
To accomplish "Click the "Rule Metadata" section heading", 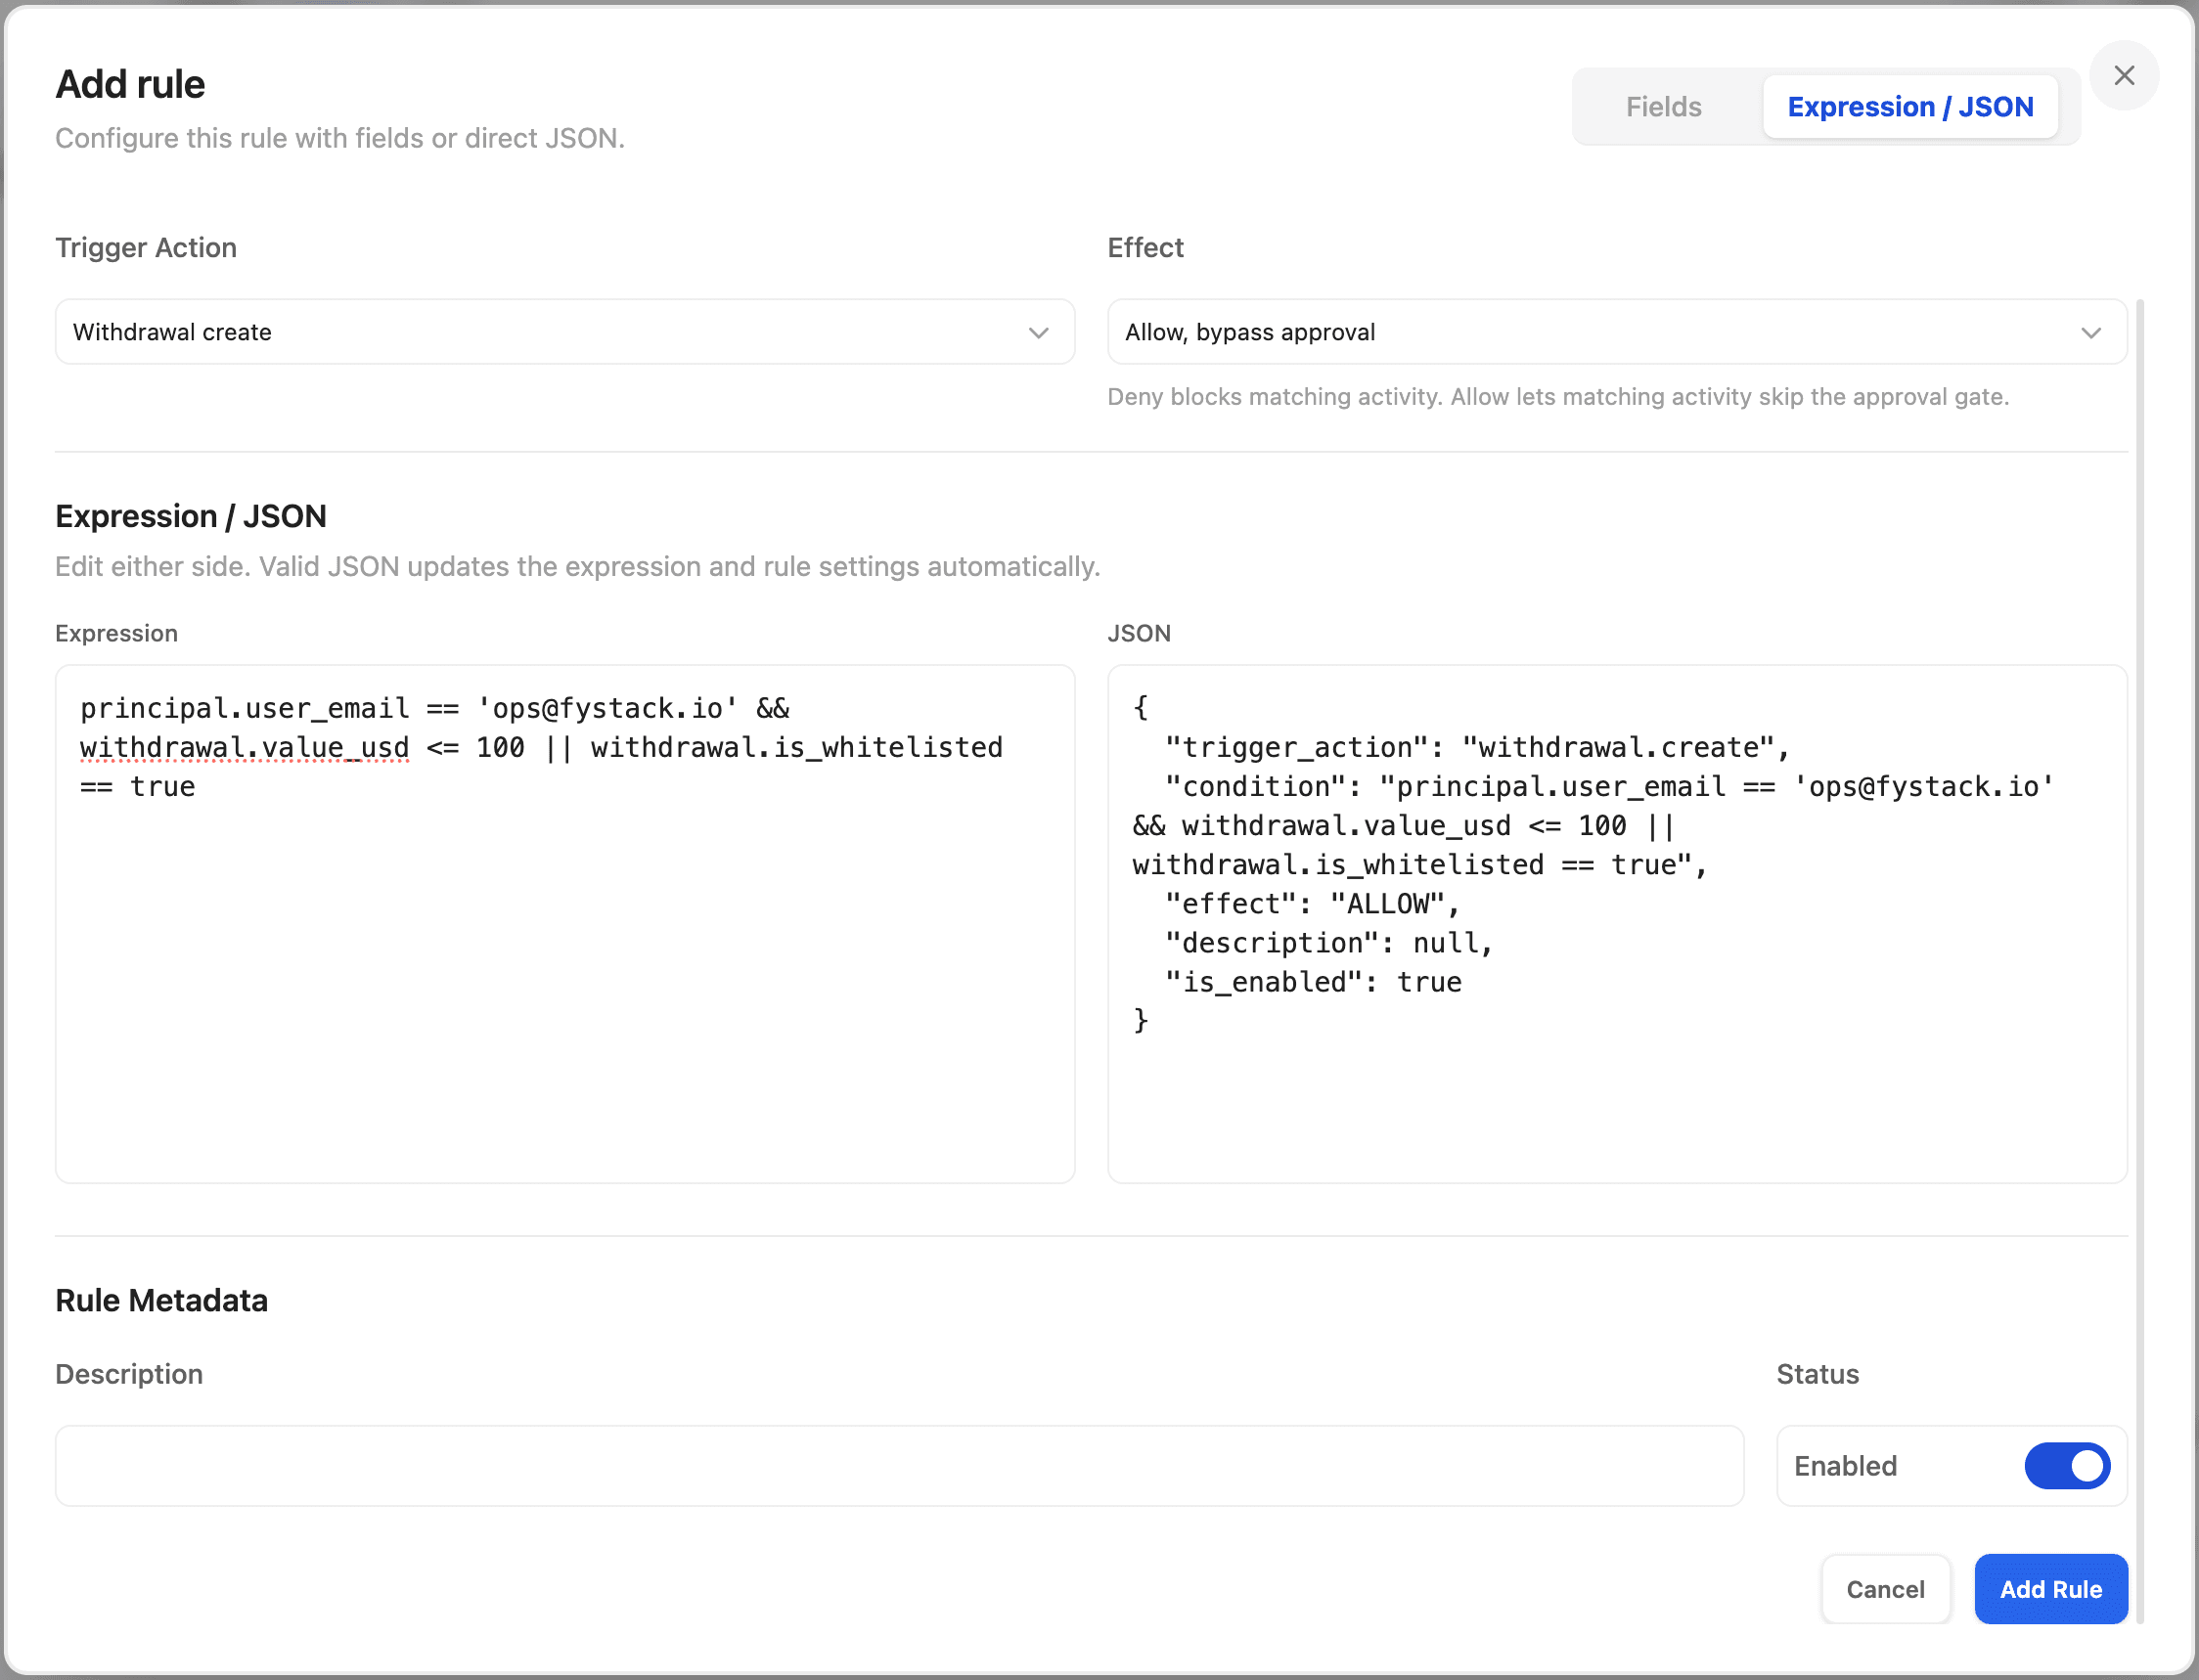I will coord(161,1300).
